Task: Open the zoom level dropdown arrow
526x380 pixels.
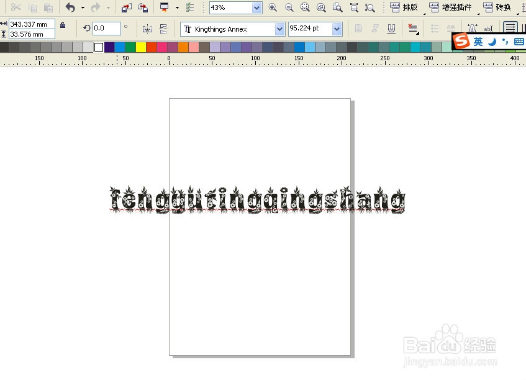Action: pyautogui.click(x=256, y=7)
